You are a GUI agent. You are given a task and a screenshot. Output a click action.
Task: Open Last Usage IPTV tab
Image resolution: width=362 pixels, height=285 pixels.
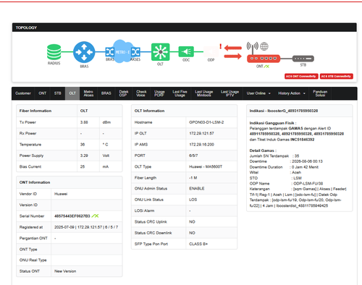pos(230,93)
